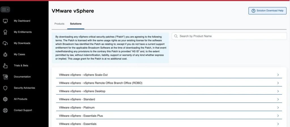This screenshot has width=290, height=127.
Task: Open My Cases page
Action: tap(20, 54)
